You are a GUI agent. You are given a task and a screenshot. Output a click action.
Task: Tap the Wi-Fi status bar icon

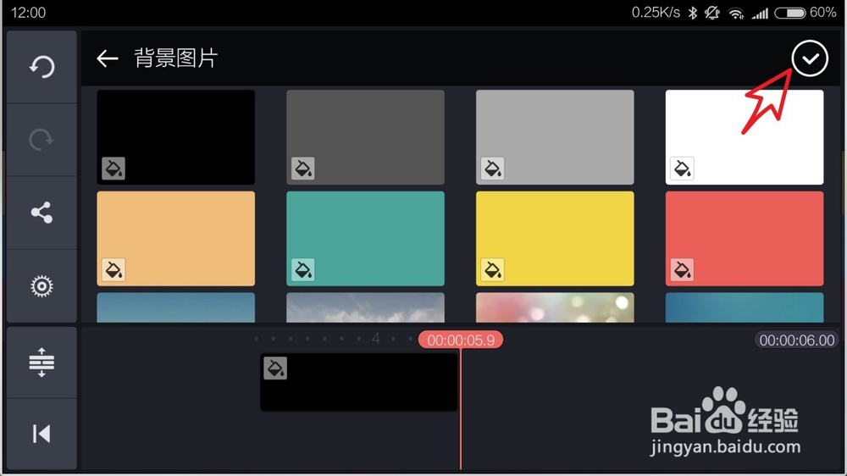(736, 13)
